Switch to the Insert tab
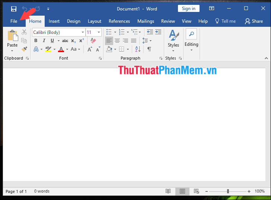Screen dimensions: 271x200 (54, 21)
